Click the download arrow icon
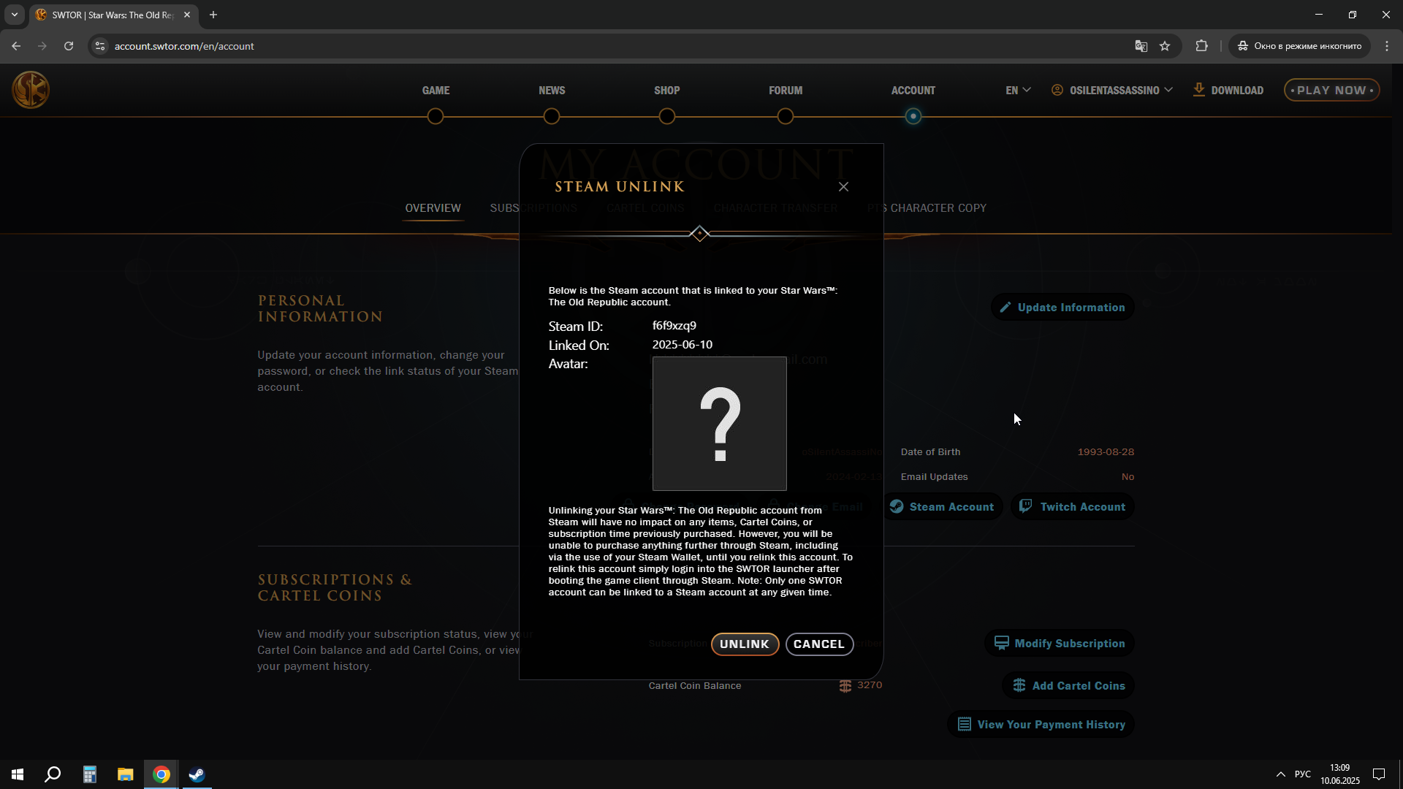Image resolution: width=1403 pixels, height=789 pixels. pyautogui.click(x=1198, y=90)
